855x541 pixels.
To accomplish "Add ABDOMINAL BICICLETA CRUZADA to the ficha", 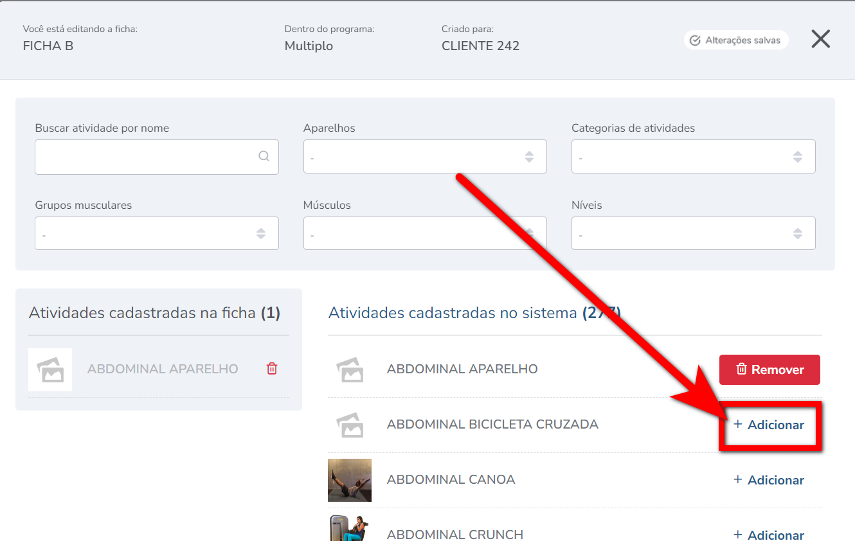I will [769, 425].
